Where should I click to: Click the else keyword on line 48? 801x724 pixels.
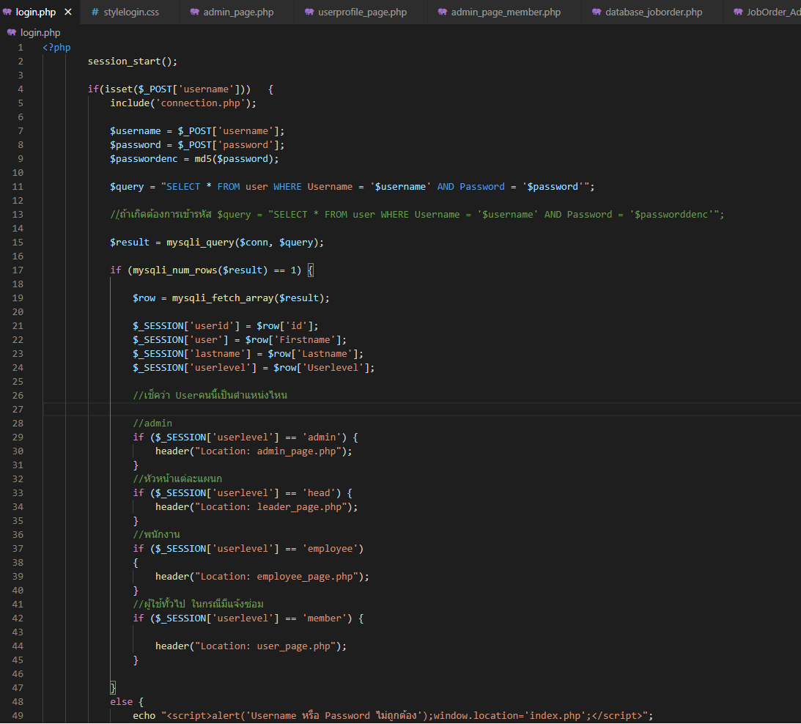(x=121, y=702)
